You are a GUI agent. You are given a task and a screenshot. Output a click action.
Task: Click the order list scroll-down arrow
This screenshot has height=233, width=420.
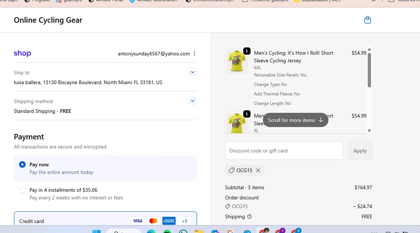(369, 131)
